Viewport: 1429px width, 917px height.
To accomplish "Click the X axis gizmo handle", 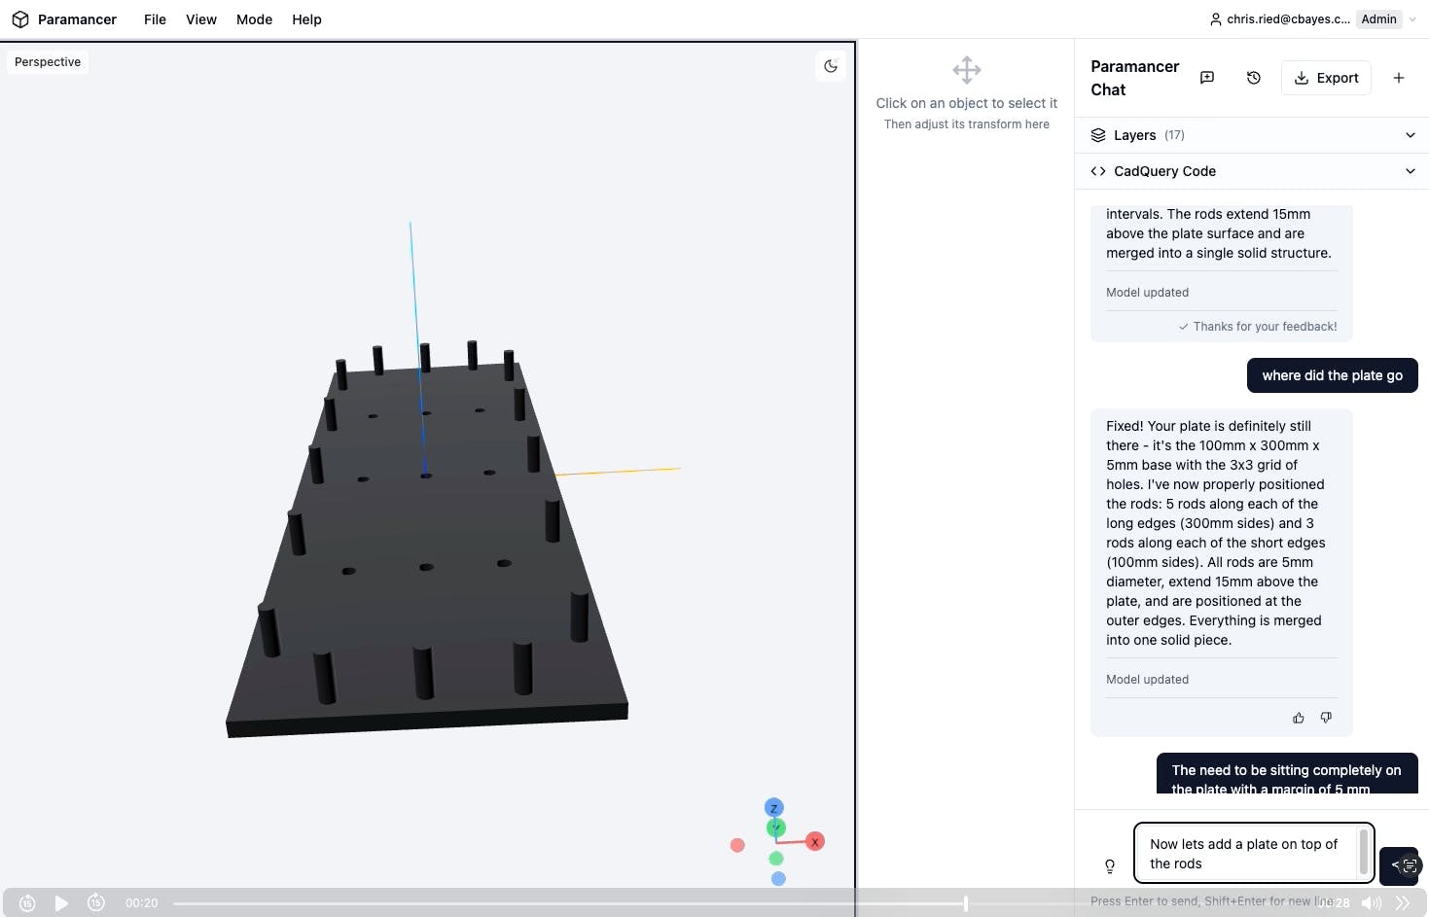I will point(815,841).
